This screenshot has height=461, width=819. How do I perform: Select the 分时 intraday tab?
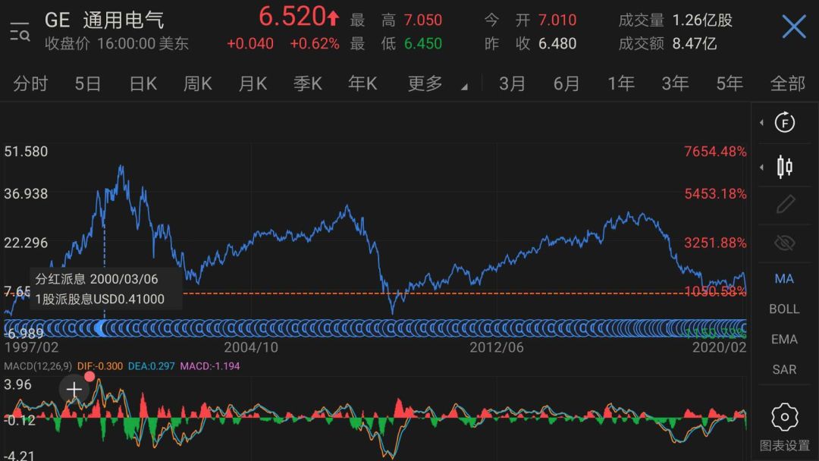pos(30,83)
